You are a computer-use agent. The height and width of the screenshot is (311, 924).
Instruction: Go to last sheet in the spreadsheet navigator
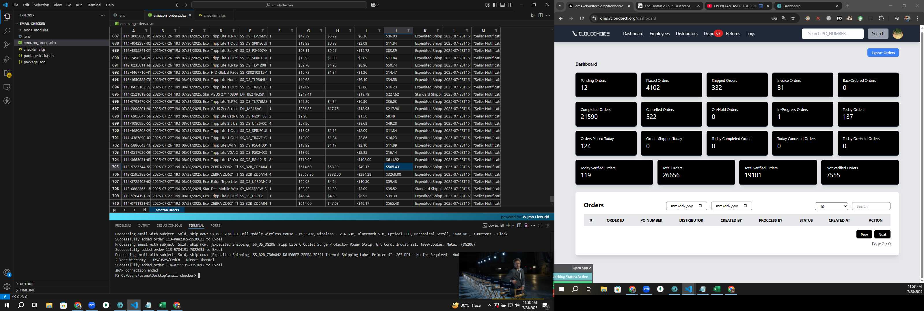pos(145,210)
